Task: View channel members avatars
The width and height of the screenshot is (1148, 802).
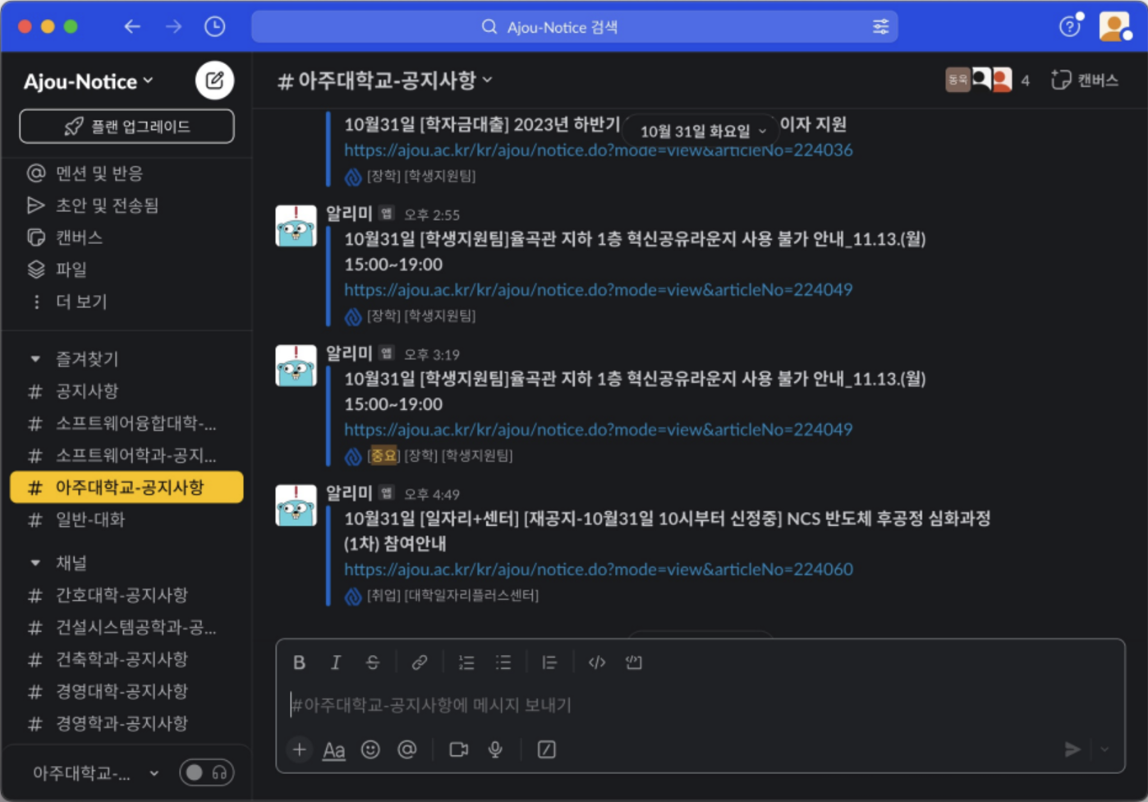Action: (x=988, y=80)
